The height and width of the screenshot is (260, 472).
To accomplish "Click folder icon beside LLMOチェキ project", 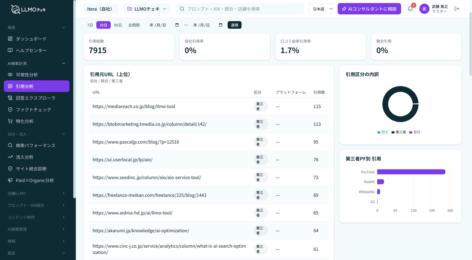I will (130, 9).
